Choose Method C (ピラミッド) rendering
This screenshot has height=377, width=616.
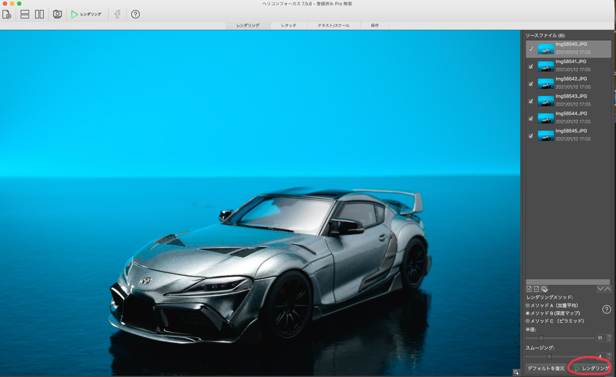[x=528, y=321]
